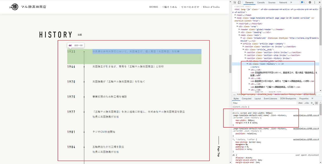The height and width of the screenshot is (164, 322).
Task: Collapse the section--history inview node
Action: (245, 58)
